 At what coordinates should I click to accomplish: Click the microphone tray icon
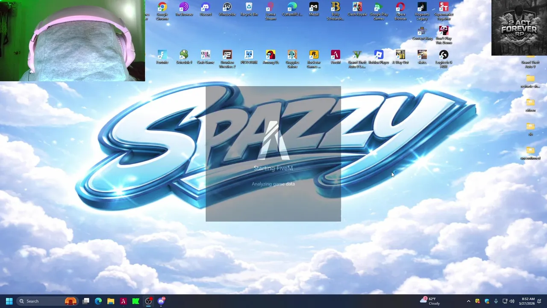click(x=496, y=301)
